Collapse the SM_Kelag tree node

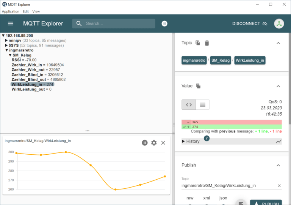coord(10,55)
